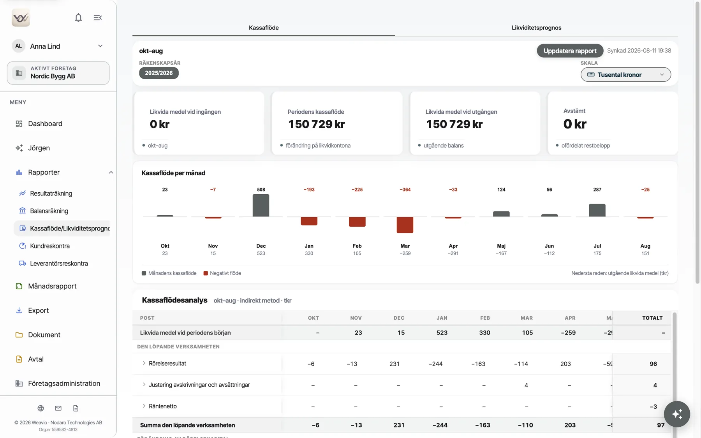Click the mail icon in footer
The width and height of the screenshot is (701, 438).
(x=58, y=408)
